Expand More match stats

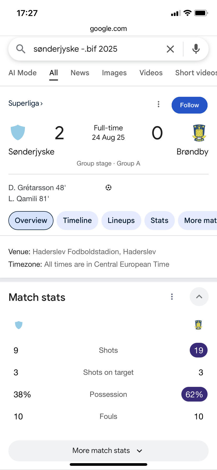[108, 451]
